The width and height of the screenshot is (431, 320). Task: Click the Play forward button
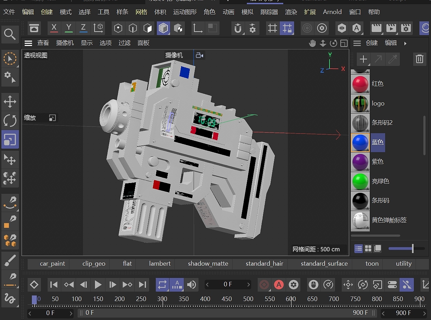coord(98,285)
